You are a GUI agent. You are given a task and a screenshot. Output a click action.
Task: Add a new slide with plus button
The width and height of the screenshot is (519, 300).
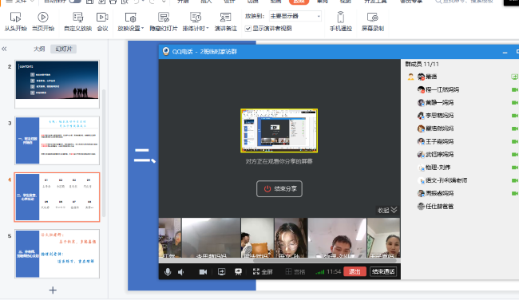[x=53, y=290]
